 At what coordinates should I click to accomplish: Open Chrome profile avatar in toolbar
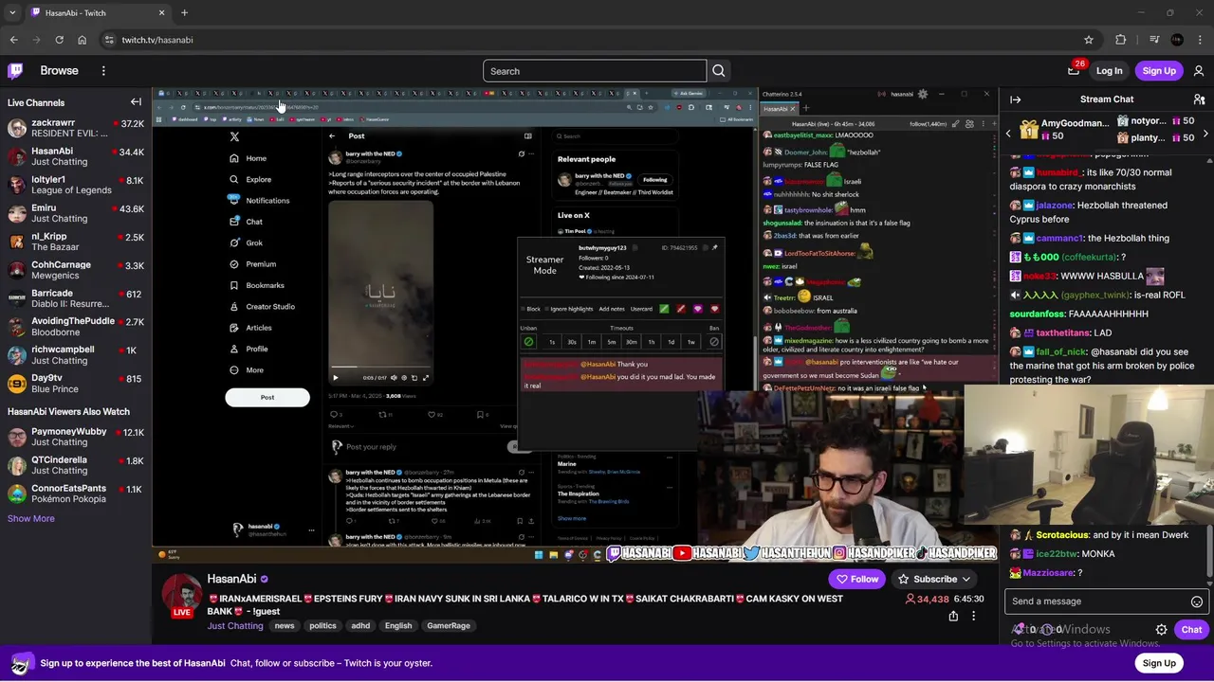[x=1177, y=40]
